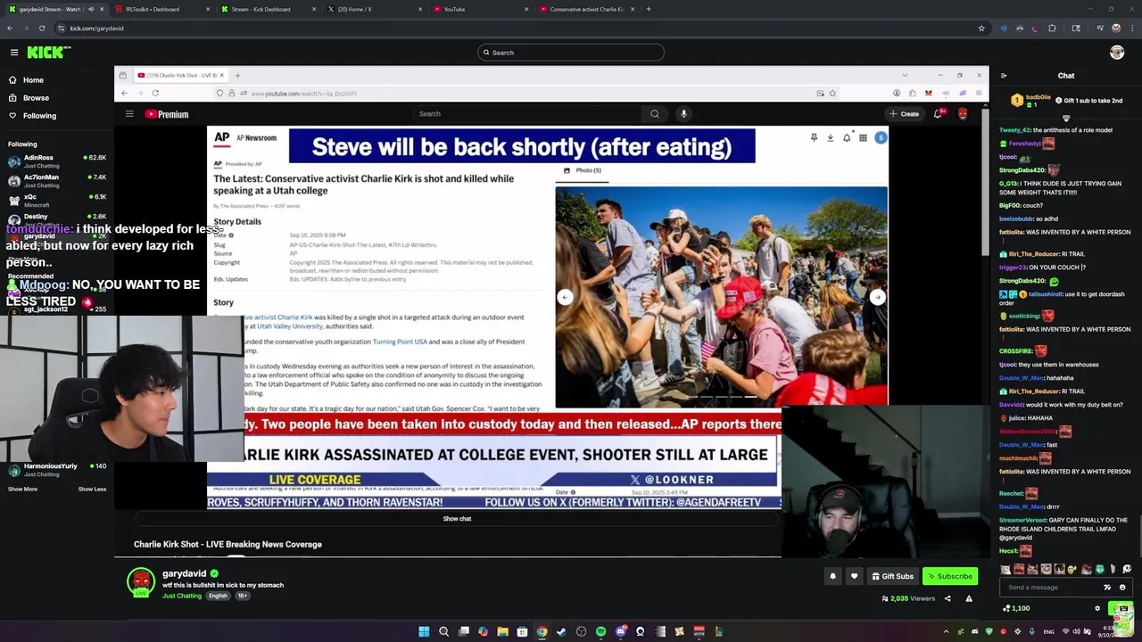Click the YouTube microphone voice search
This screenshot has height=642, width=1142.
pyautogui.click(x=683, y=114)
